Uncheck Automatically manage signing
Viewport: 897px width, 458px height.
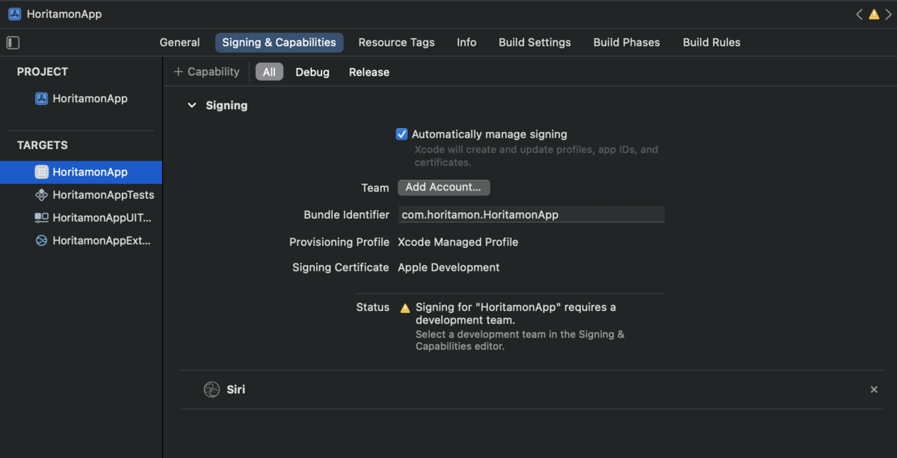pyautogui.click(x=402, y=134)
